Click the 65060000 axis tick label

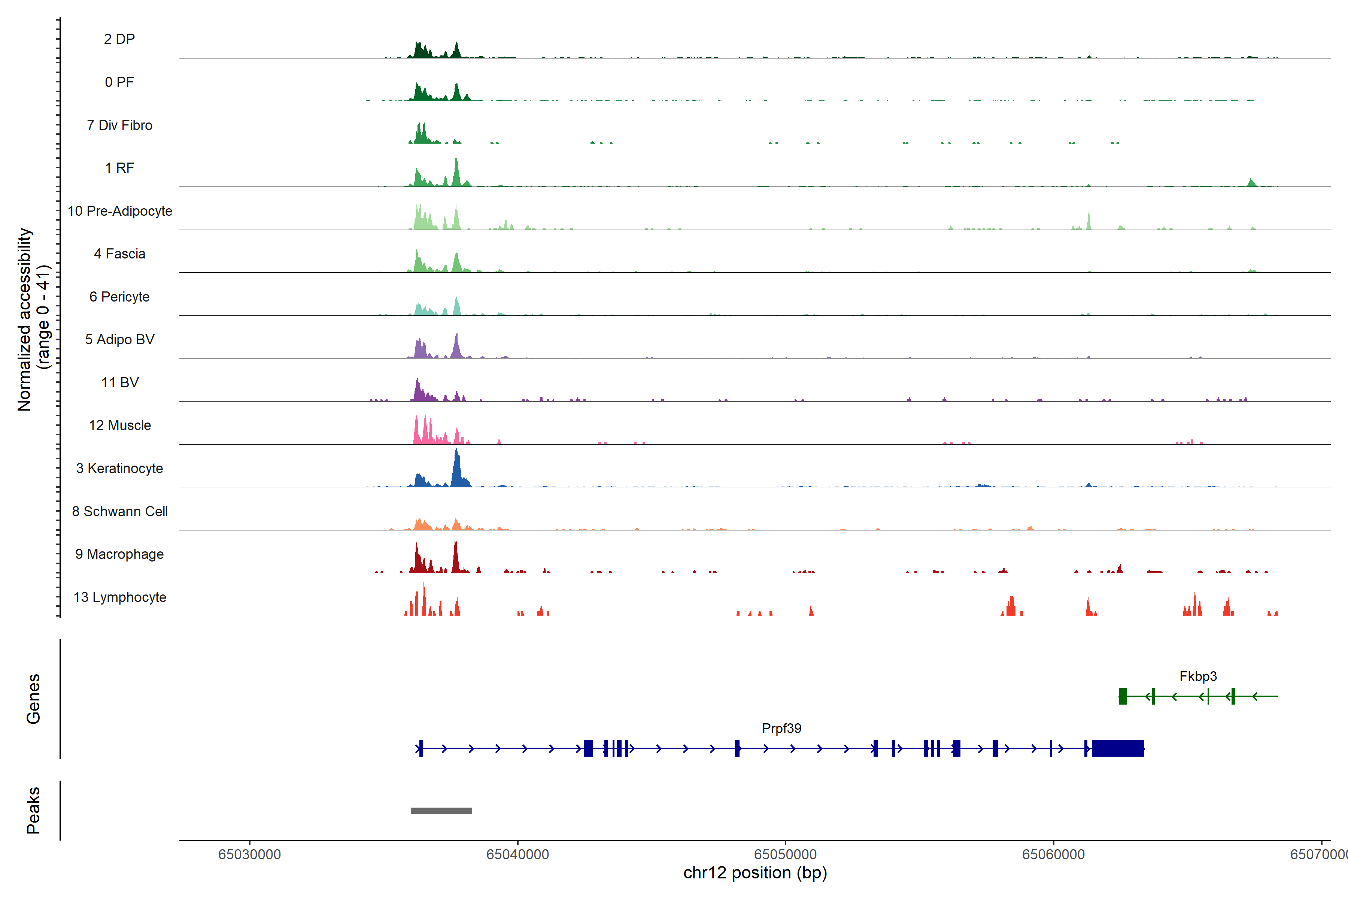(1053, 854)
